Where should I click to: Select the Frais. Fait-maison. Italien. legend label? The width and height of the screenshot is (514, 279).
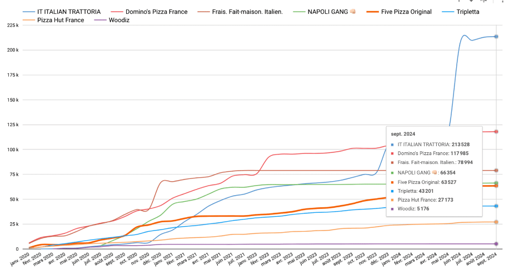[x=247, y=12]
